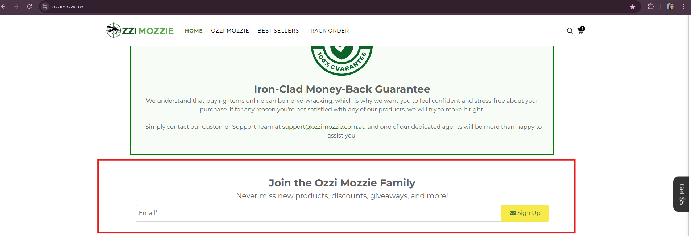Open the TRACK ORDER menu item
This screenshot has width=691, height=236.
pos(328,31)
